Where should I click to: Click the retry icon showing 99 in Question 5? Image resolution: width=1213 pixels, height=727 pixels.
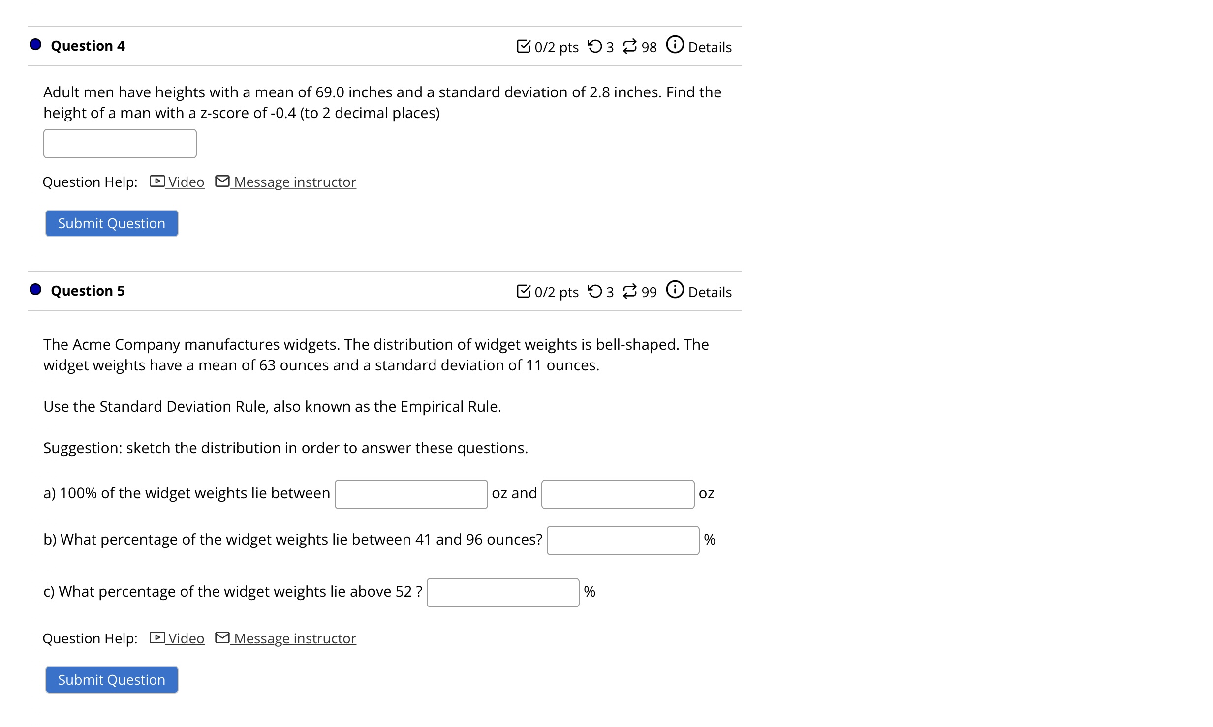coord(629,290)
